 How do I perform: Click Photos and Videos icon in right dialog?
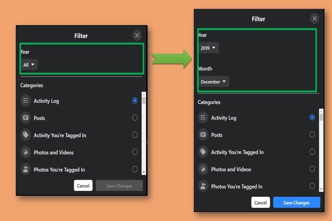click(x=203, y=169)
